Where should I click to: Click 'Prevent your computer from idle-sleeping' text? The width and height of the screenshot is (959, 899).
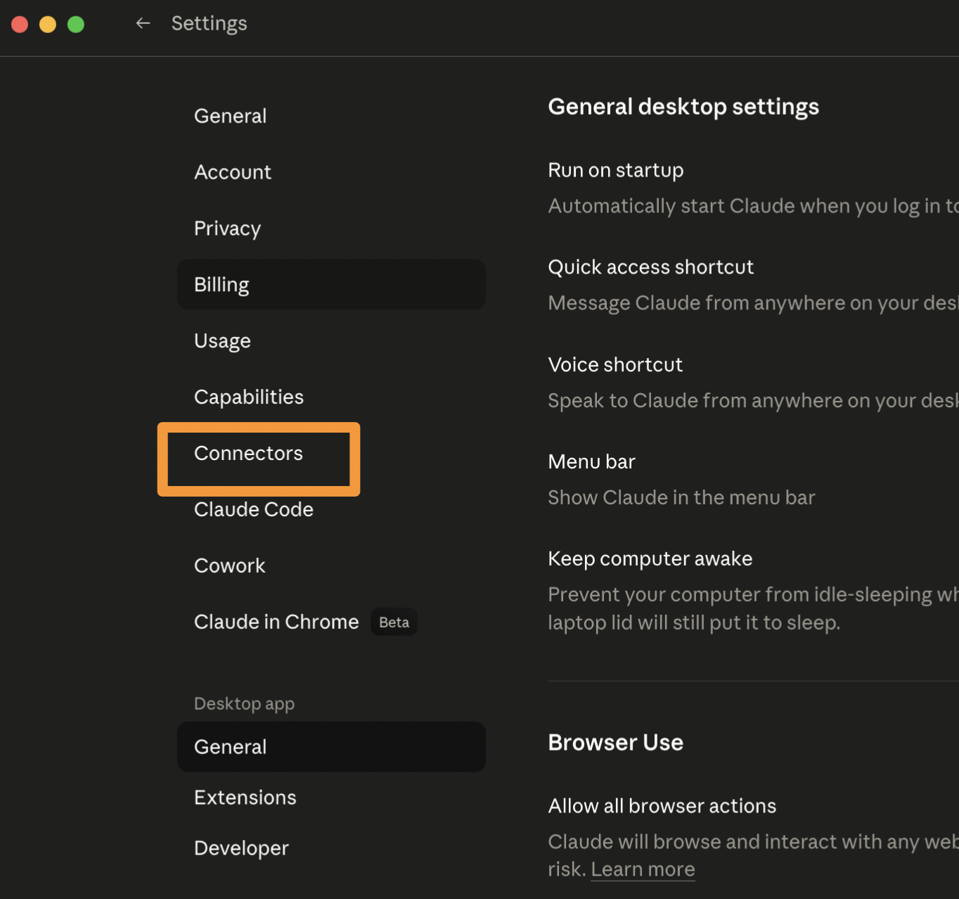point(753,608)
